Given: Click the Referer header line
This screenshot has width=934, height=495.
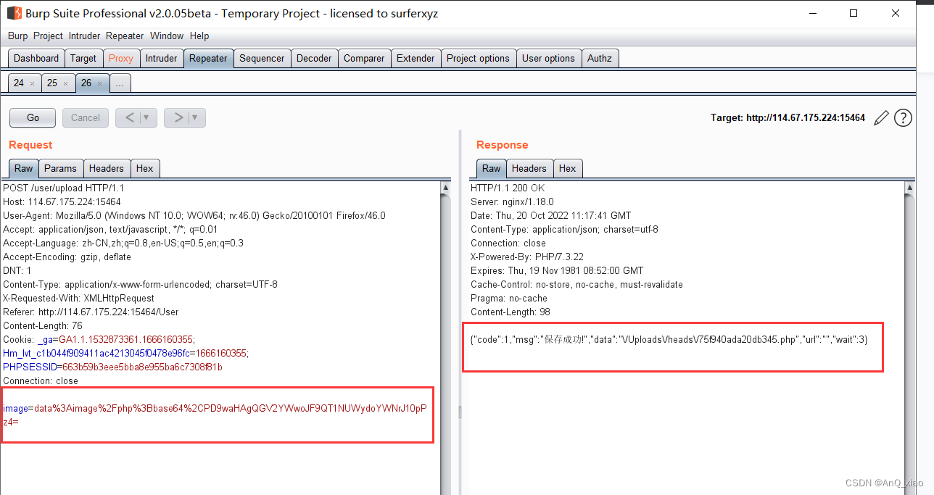Looking at the screenshot, I should coord(91,312).
